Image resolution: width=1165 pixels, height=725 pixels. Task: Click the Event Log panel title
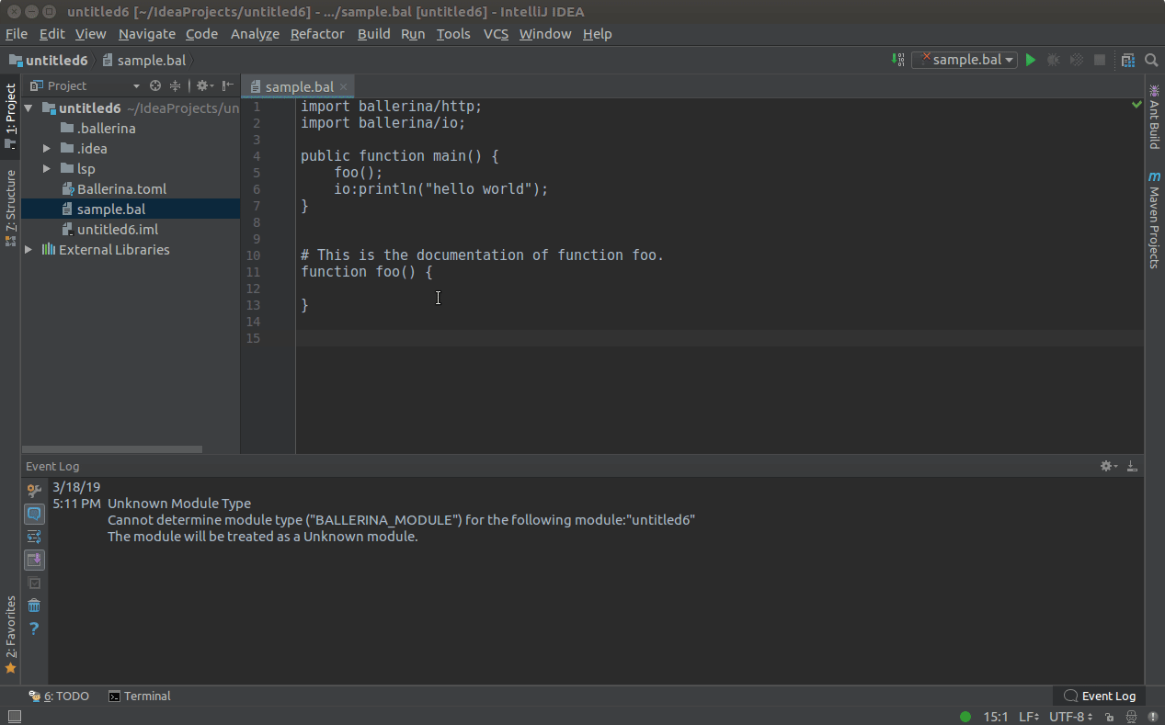52,466
